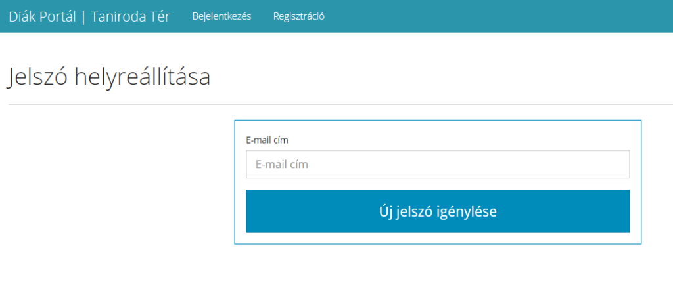Viewport: 673px width, 292px height.
Task: Click the Diák Portál | Taniroda Tér brand link
Action: (x=89, y=16)
